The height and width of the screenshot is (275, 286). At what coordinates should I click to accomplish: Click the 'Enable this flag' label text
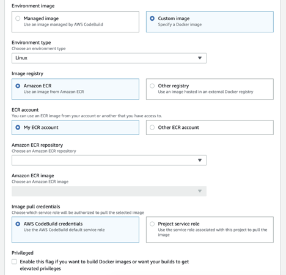105,265
